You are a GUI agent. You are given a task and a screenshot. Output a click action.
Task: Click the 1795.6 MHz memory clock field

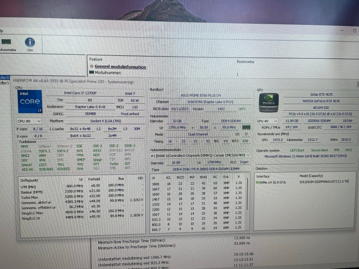tap(177, 127)
